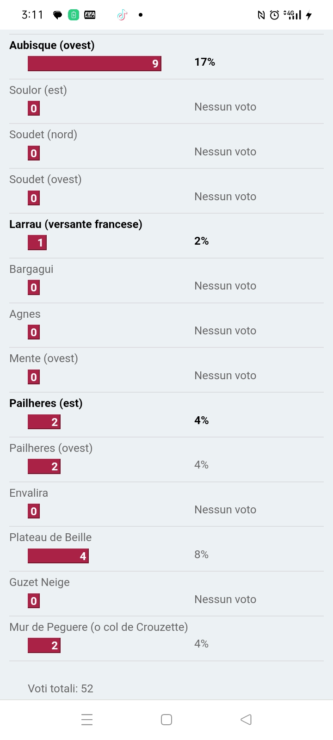Click the Guzet Neige zero vote box
Screen dimensions: 333x740
pos(34,601)
